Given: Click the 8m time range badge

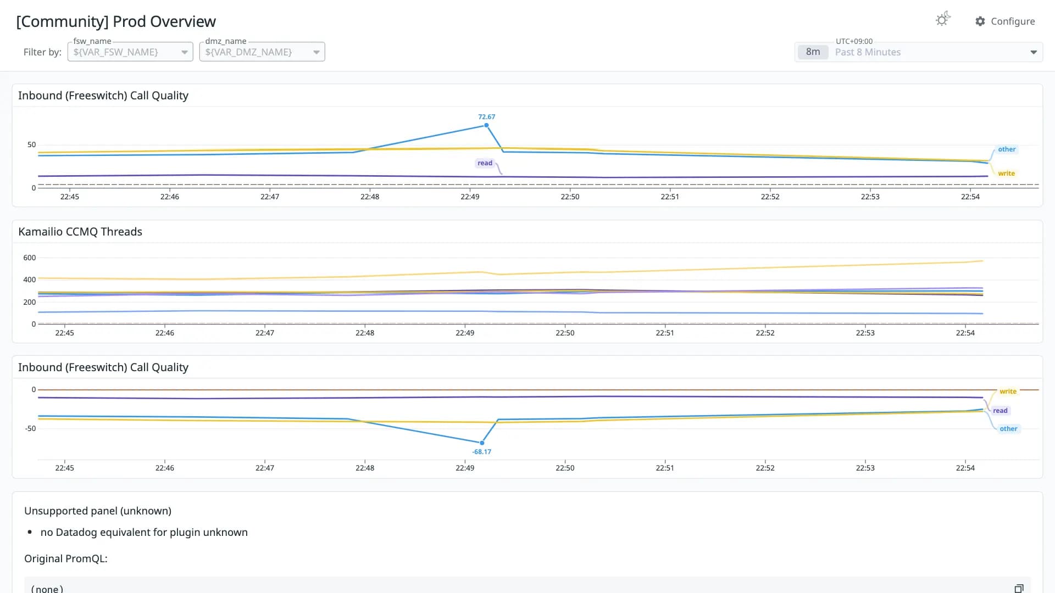Looking at the screenshot, I should pos(813,52).
